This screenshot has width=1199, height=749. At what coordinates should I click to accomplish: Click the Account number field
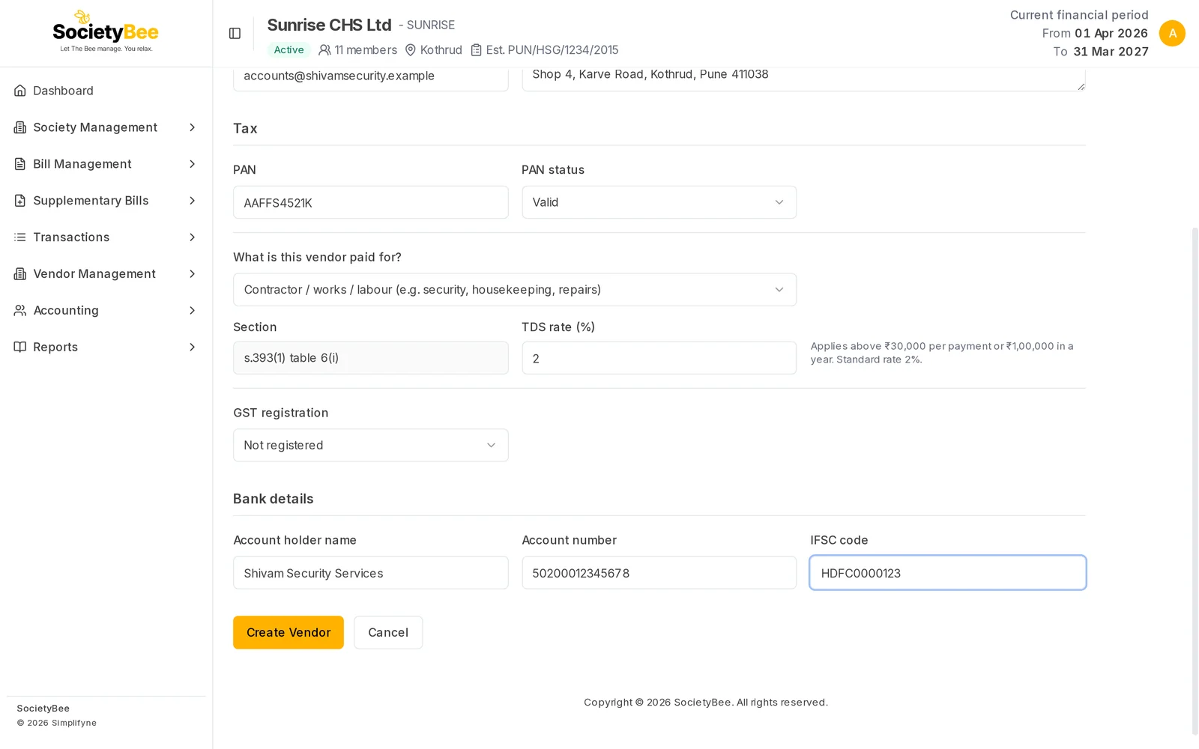click(659, 573)
